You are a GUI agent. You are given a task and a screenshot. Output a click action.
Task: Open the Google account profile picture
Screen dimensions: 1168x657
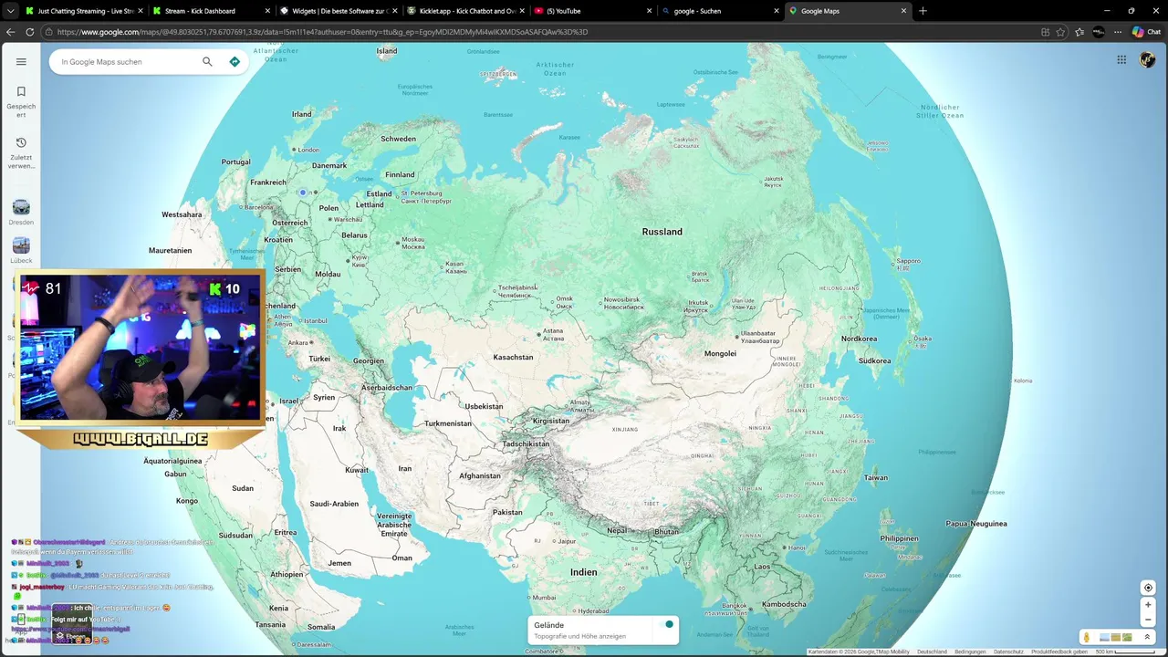pyautogui.click(x=1147, y=60)
